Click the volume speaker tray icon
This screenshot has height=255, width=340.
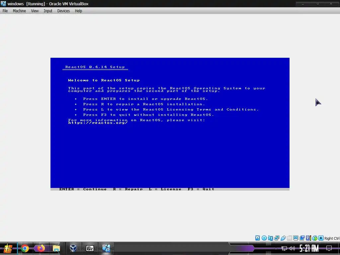click(292, 248)
